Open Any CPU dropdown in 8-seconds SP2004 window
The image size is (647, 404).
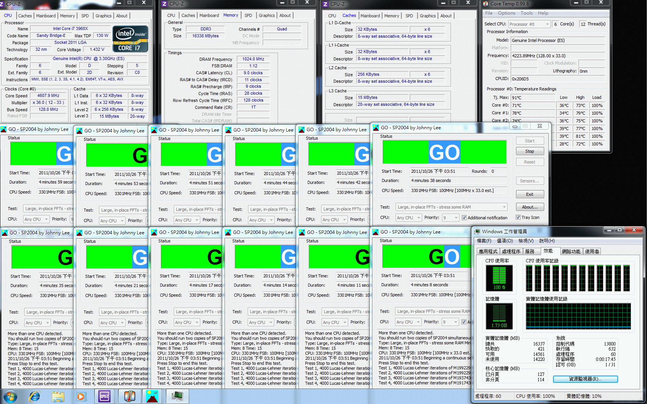[x=407, y=322]
